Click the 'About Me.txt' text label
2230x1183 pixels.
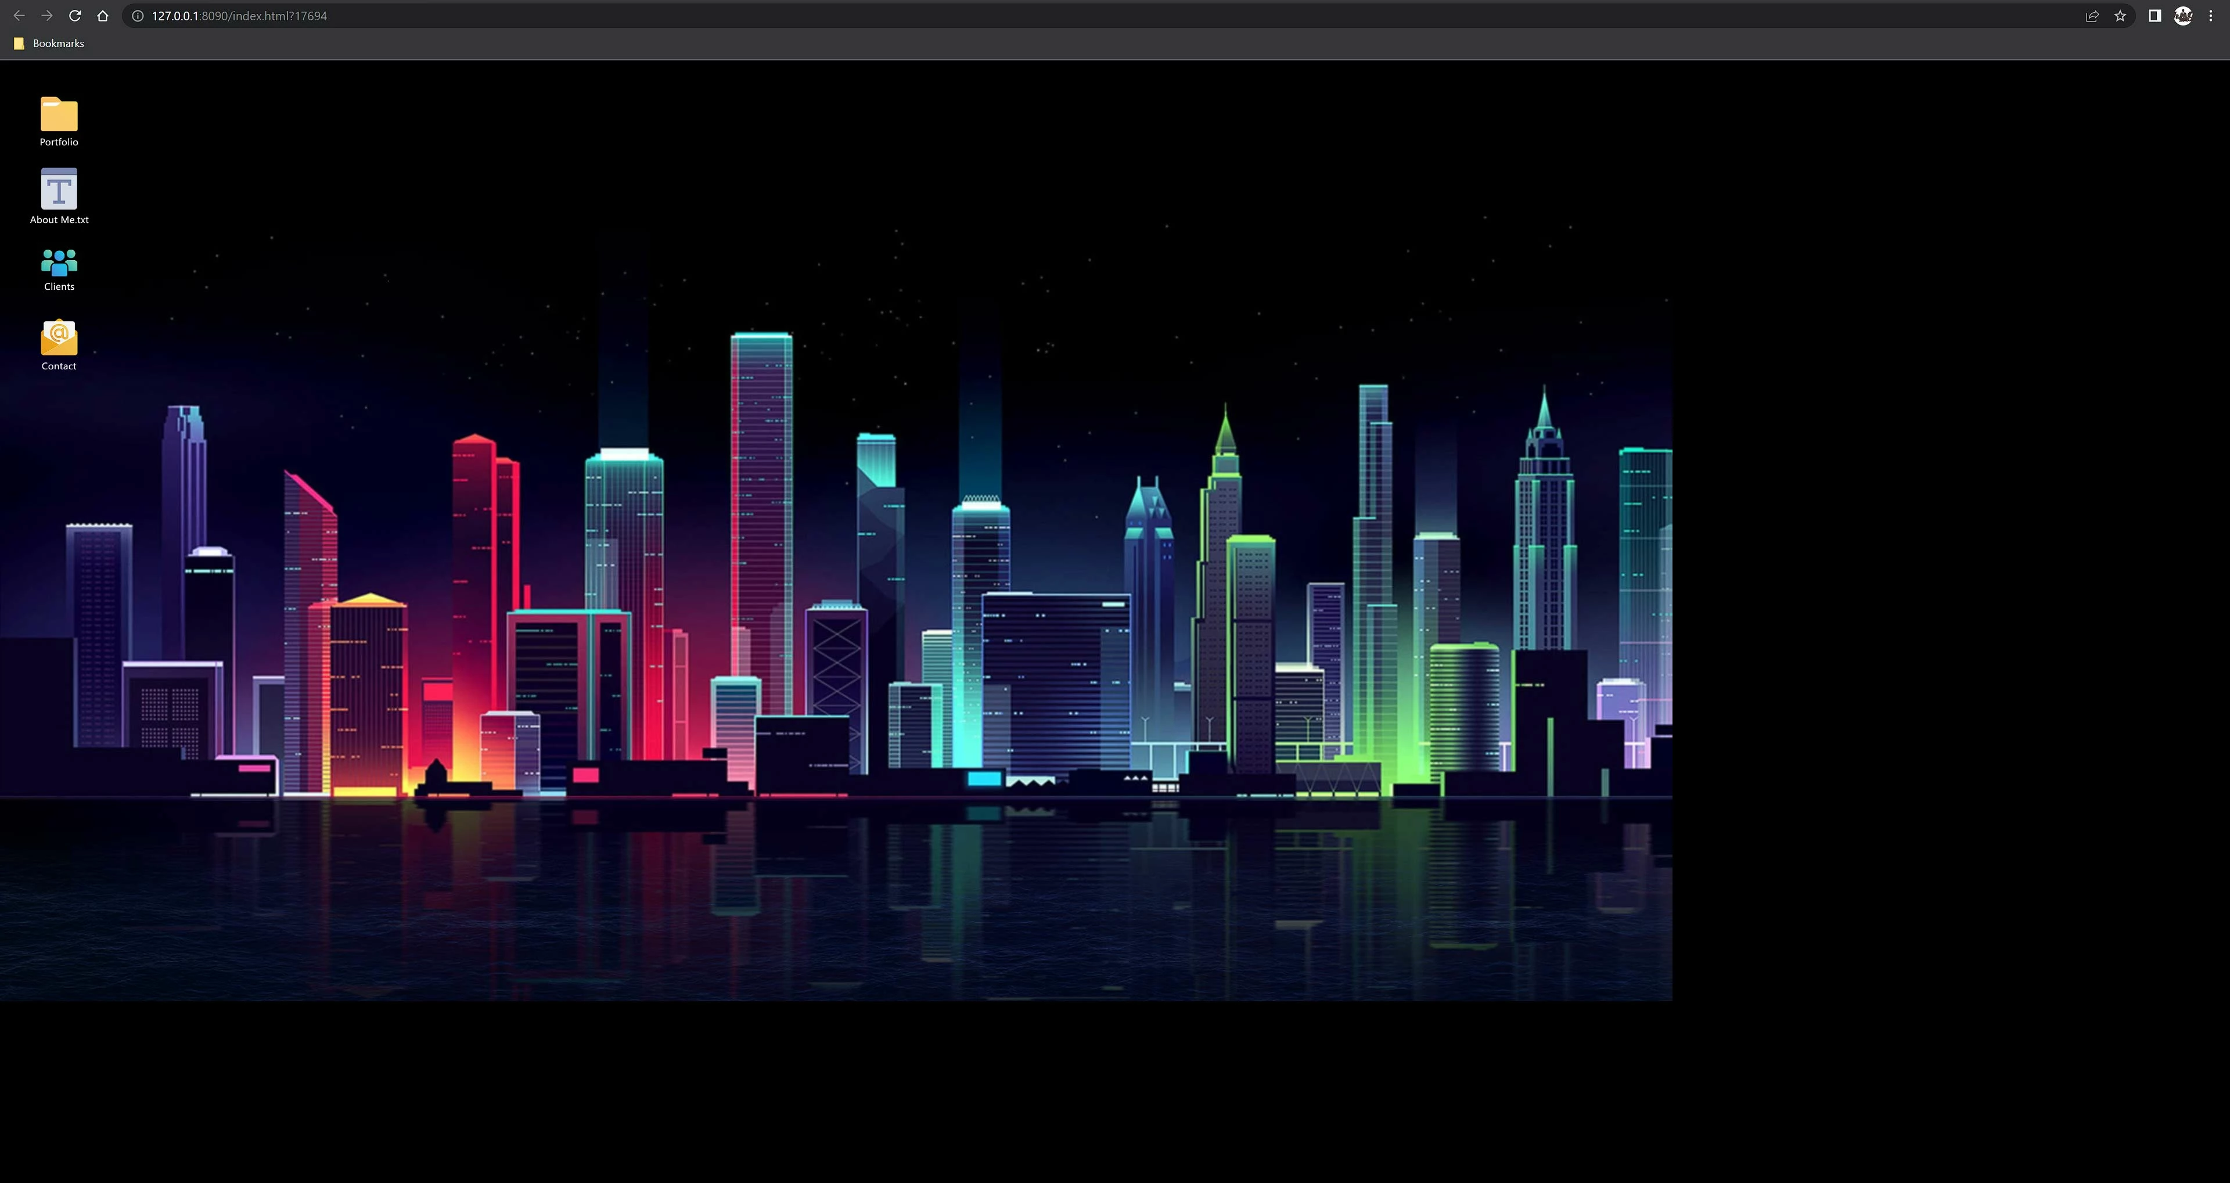click(59, 220)
